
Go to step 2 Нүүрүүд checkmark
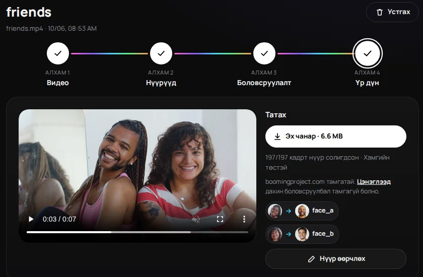[x=161, y=53]
